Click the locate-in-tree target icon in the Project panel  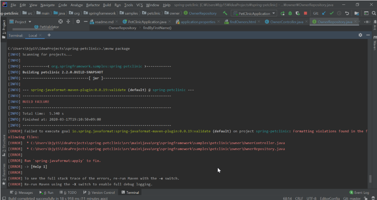click(61, 22)
